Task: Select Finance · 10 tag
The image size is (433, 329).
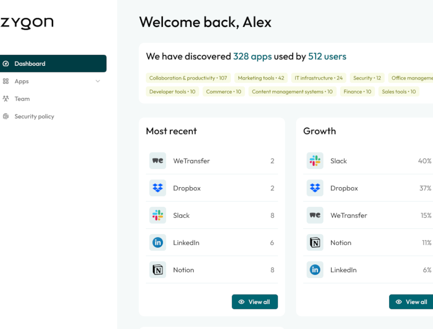Action: (357, 92)
